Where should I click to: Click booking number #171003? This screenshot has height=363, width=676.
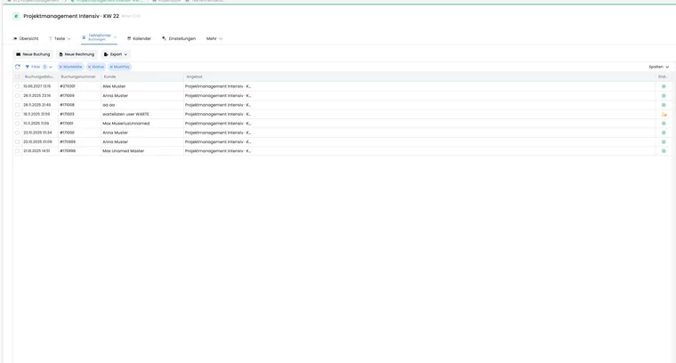click(x=67, y=114)
